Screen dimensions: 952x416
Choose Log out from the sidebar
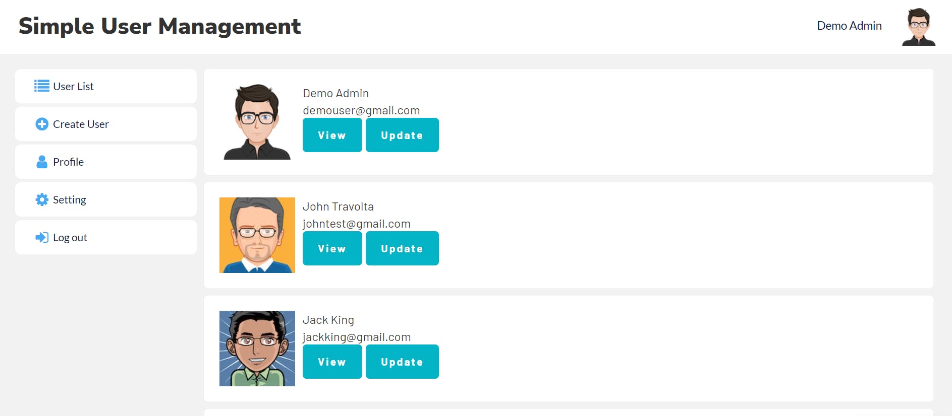[x=106, y=237]
